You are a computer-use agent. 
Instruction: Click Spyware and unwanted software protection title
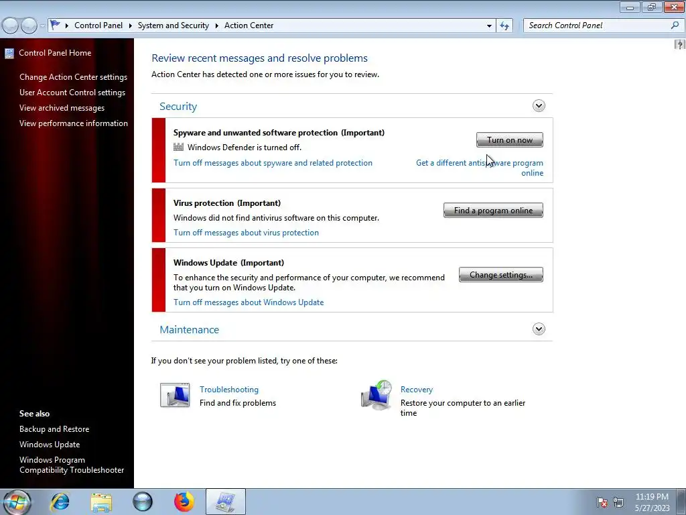[279, 133]
